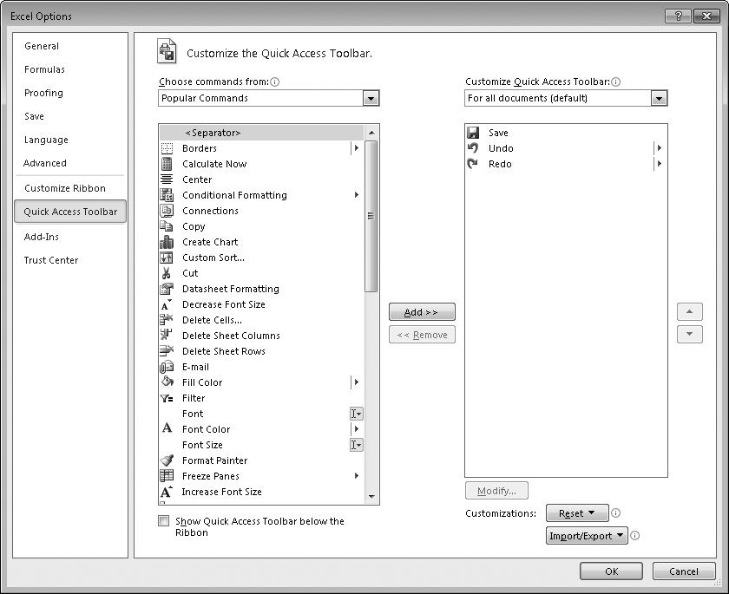Expand the Fill Color submenu arrow
This screenshot has height=594, width=729.
356,382
